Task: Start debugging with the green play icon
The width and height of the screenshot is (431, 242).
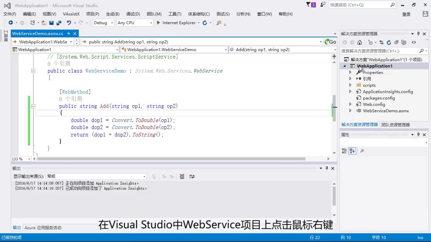Action: (158, 23)
